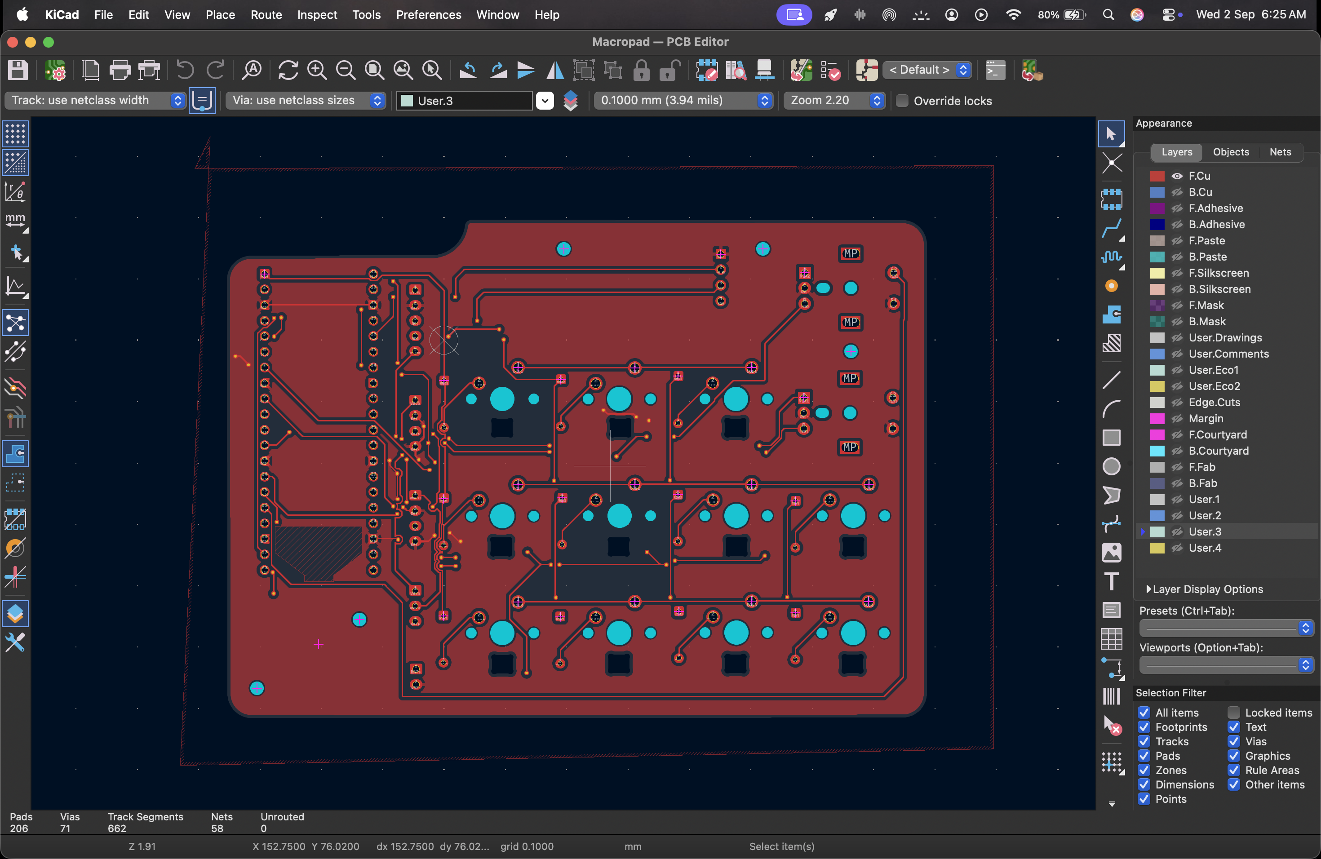This screenshot has height=859, width=1321.
Task: Enable the Override locks checkbox
Action: [x=903, y=101]
